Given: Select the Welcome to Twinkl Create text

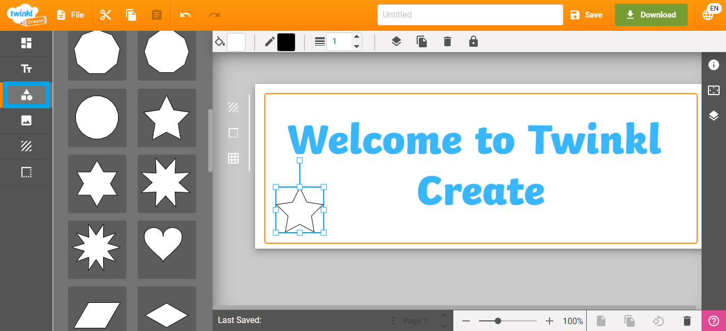Looking at the screenshot, I should point(475,165).
